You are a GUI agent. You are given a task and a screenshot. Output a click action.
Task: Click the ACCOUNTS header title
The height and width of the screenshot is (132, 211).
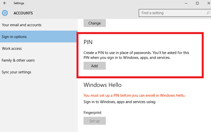[23, 13]
